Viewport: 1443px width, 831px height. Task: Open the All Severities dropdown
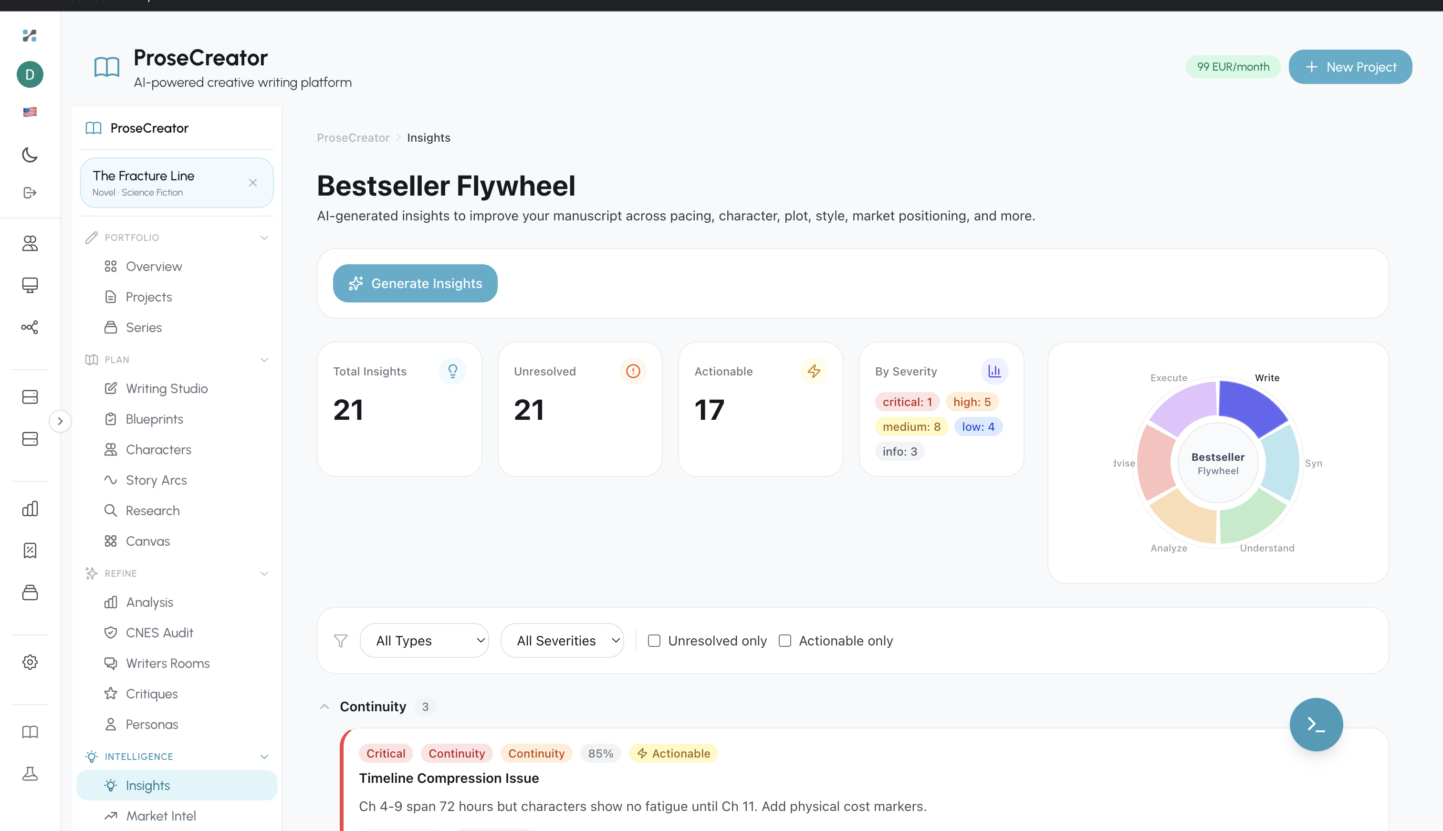coord(562,640)
